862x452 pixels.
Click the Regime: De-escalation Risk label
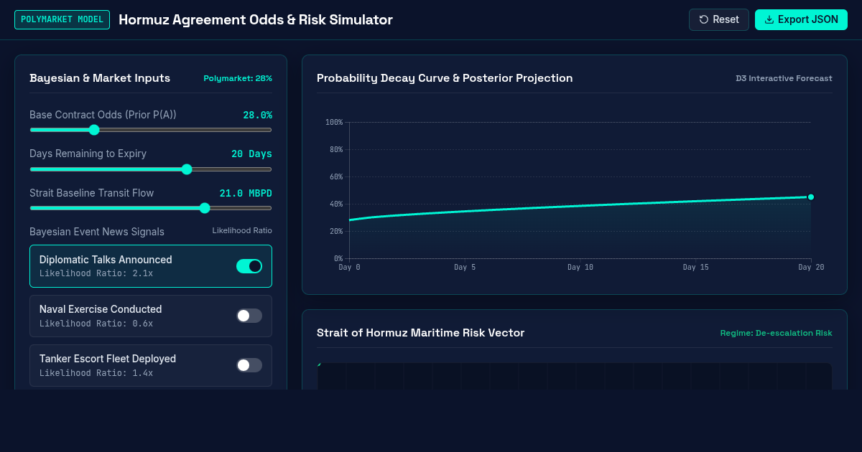pyautogui.click(x=777, y=333)
